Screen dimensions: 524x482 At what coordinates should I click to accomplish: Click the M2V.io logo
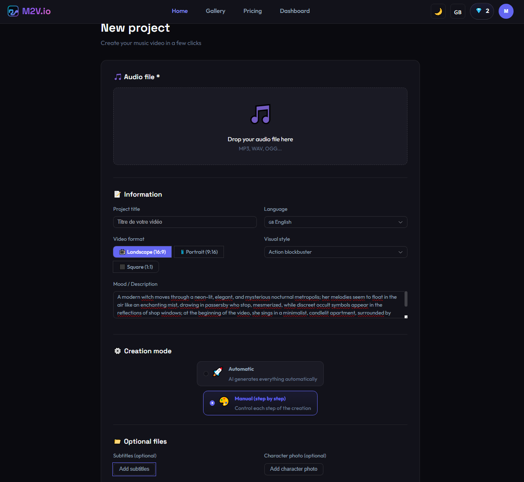pyautogui.click(x=29, y=11)
